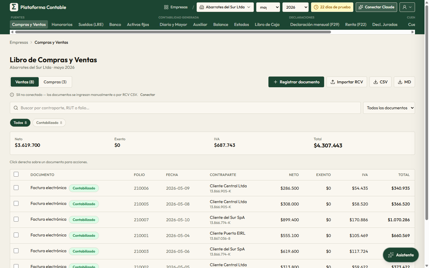Open the month selector dropdown
The height and width of the screenshot is (268, 429).
268,7
